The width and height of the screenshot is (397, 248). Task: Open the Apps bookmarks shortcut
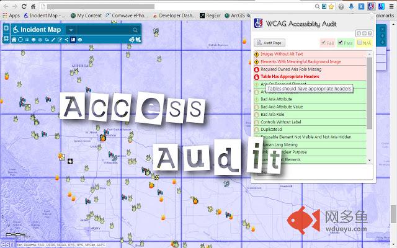[11, 15]
